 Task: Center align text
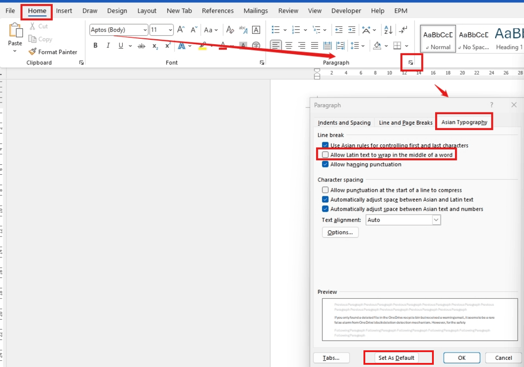tap(289, 46)
